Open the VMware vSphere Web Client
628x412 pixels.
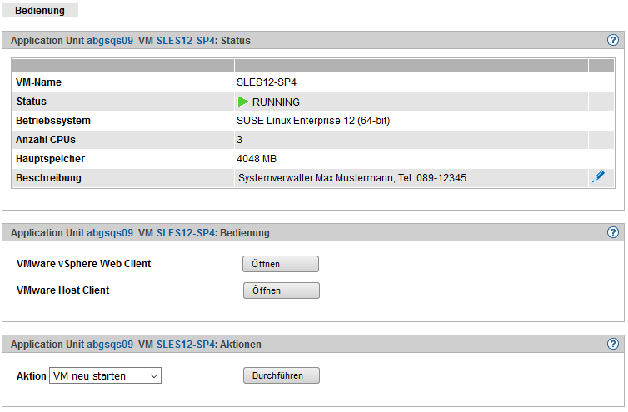(x=281, y=264)
